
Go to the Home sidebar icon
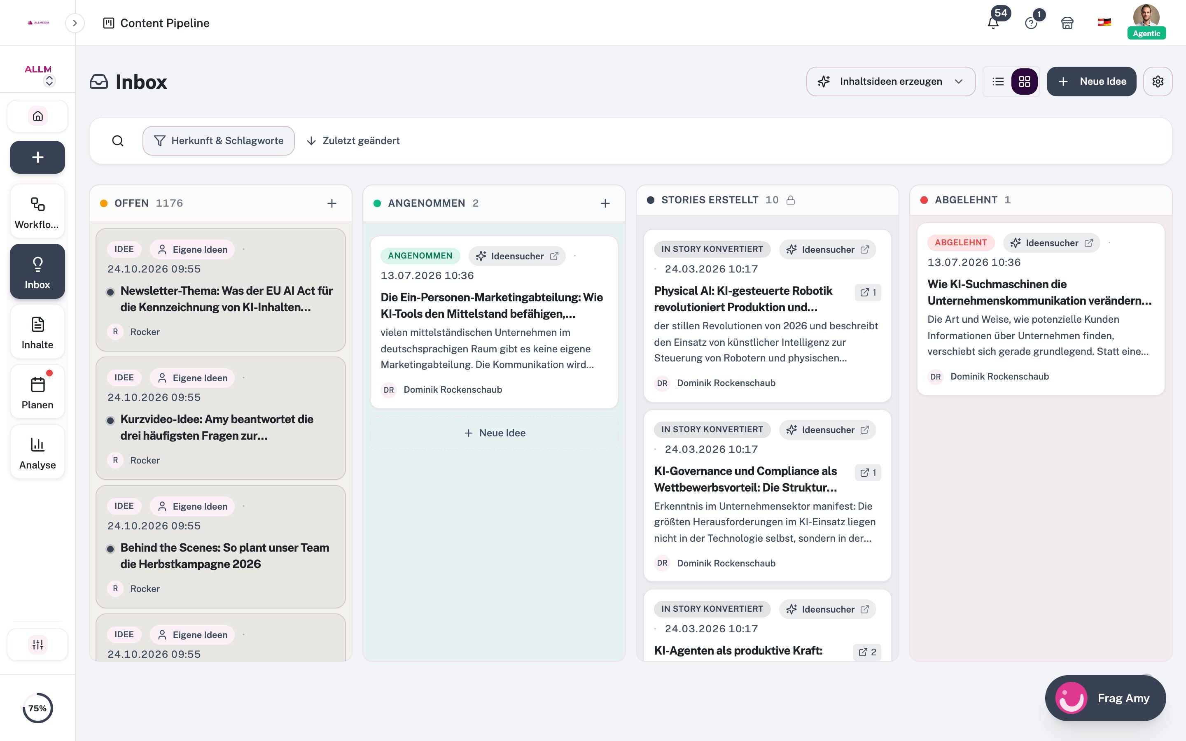pyautogui.click(x=38, y=116)
